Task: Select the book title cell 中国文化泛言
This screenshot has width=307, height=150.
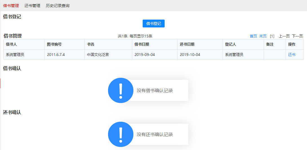Action: click(98, 55)
